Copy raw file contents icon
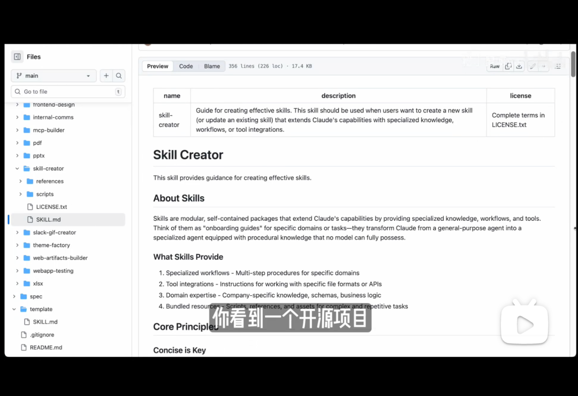 [508, 66]
